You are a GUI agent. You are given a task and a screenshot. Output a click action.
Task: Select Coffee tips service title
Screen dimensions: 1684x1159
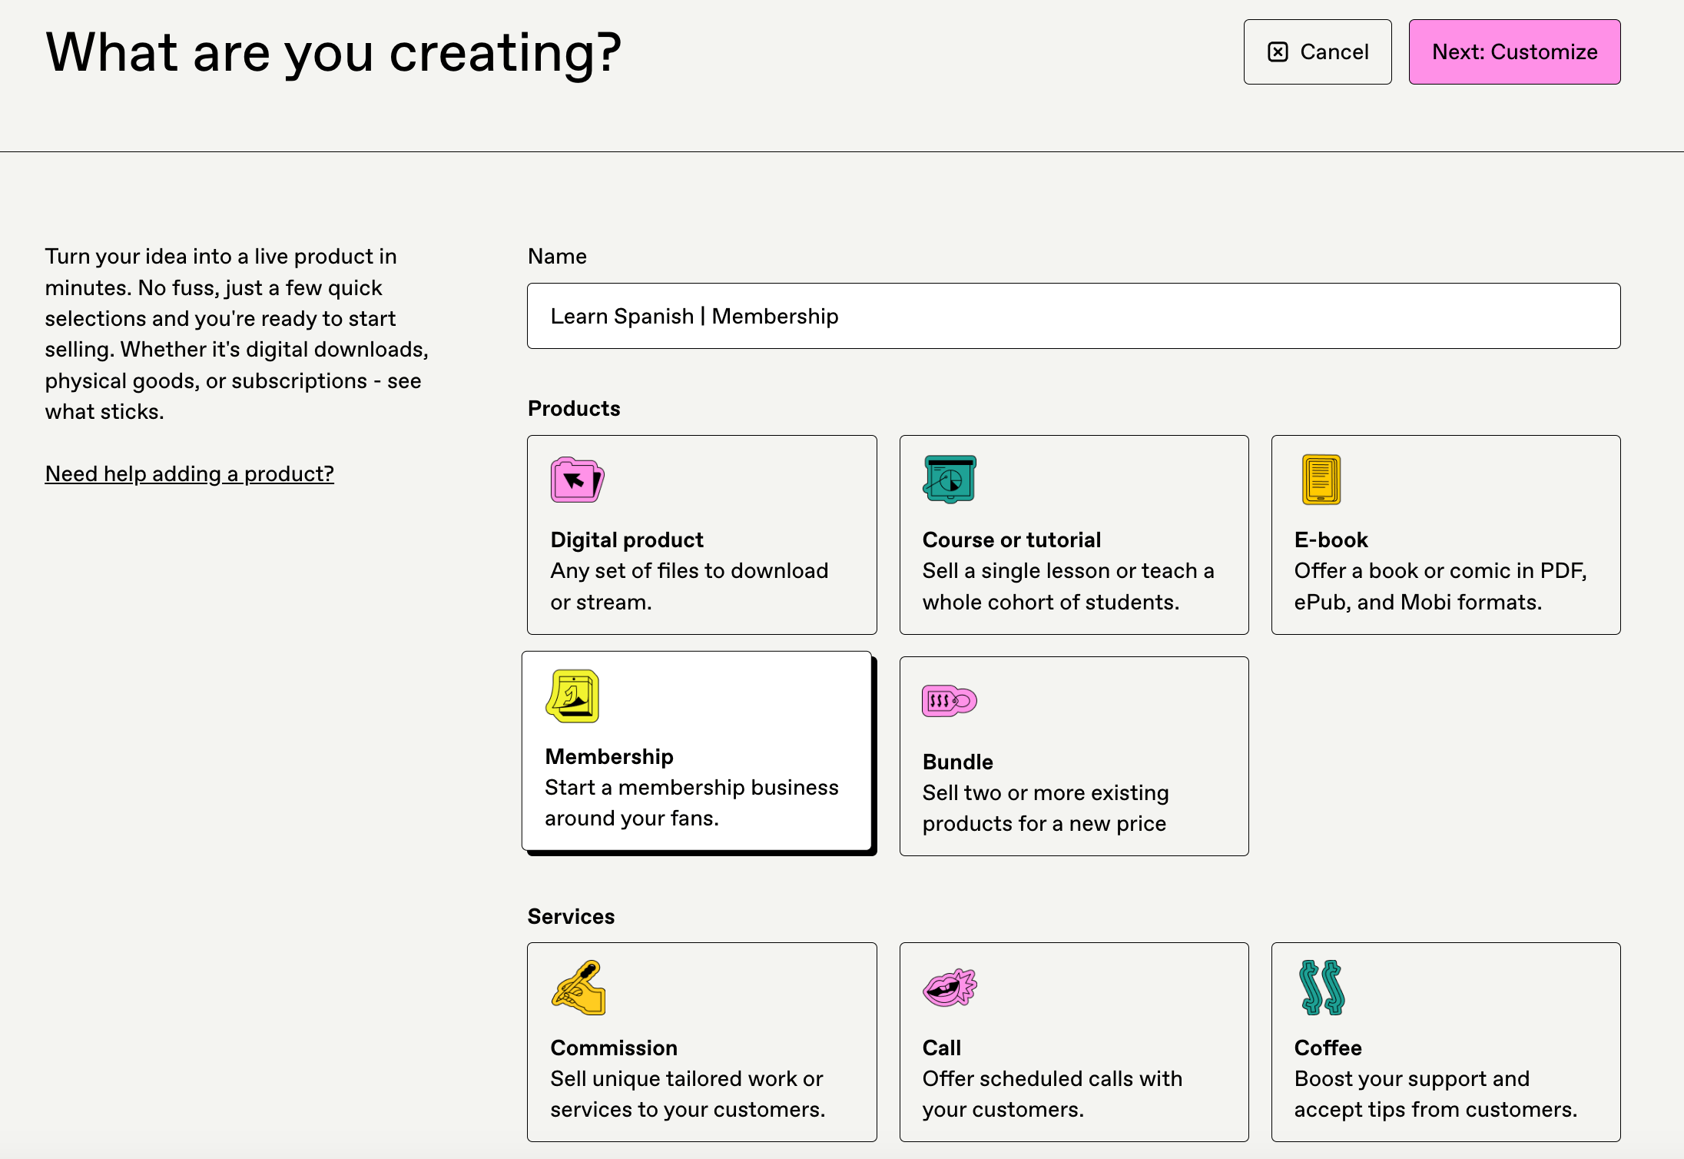pos(1328,1048)
